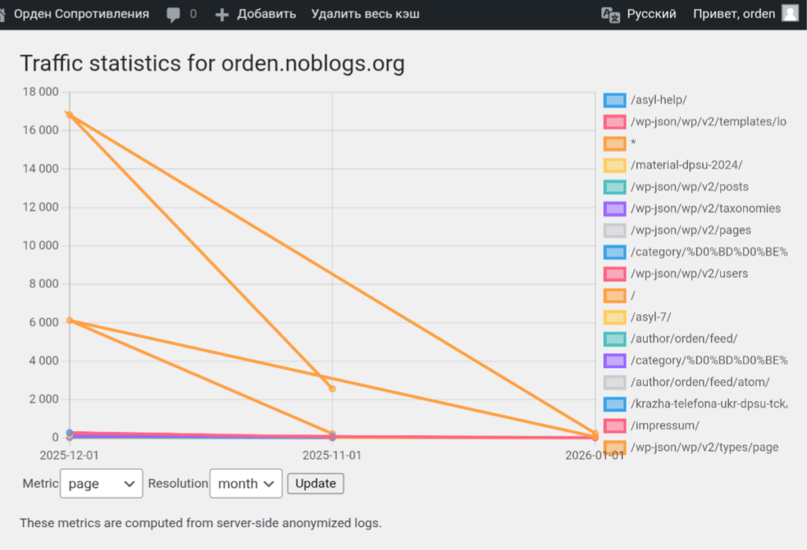Click the /author/orden/feed/ legend swatch
The image size is (807, 550).
click(x=615, y=339)
